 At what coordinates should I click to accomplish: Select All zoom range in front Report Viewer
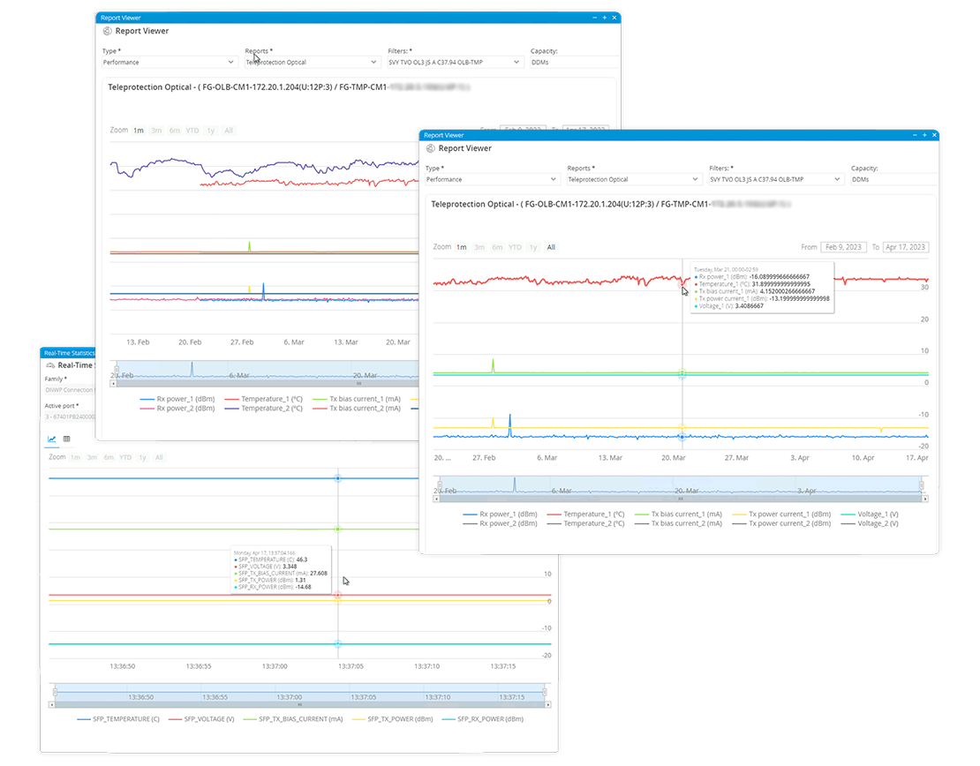pos(552,247)
